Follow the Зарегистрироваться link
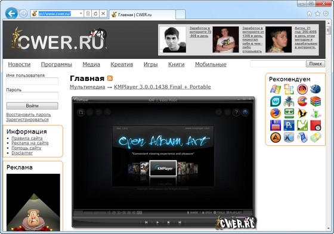The width and height of the screenshot is (334, 234). click(27, 120)
